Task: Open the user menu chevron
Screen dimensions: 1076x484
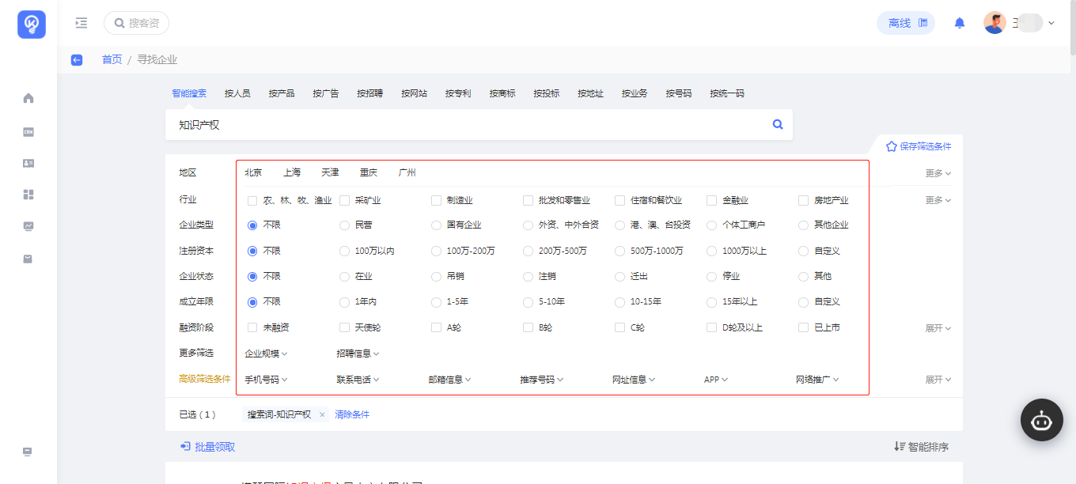Action: tap(1051, 23)
